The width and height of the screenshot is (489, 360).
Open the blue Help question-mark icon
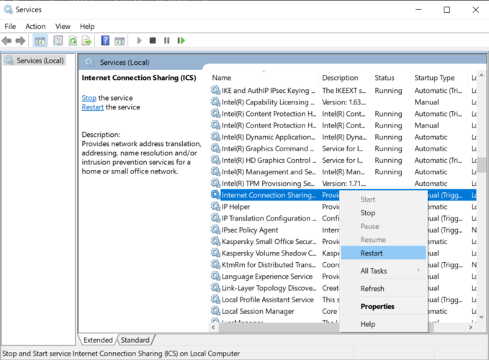pos(105,40)
